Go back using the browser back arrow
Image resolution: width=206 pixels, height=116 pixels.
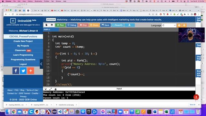6,14
